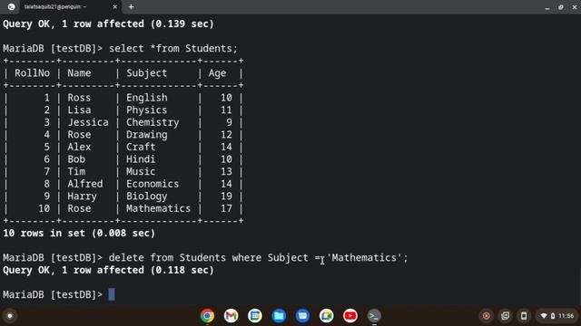
Task: Click the name Alfred in the table
Action: pos(84,184)
